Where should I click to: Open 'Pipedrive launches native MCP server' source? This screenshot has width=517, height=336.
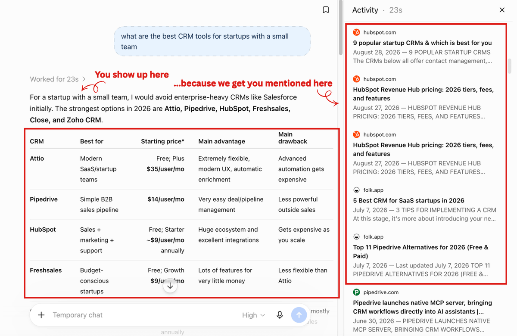[423, 307]
